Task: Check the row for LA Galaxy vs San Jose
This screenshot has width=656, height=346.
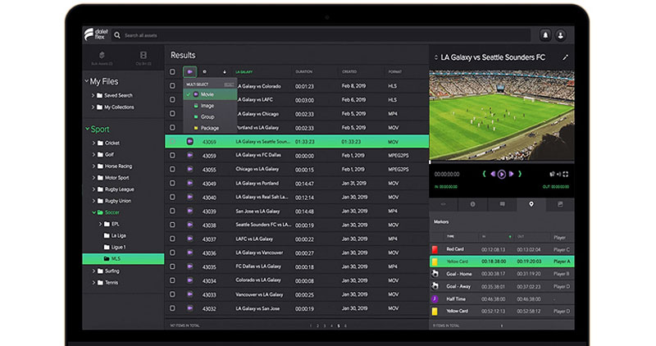Action: coord(172,197)
